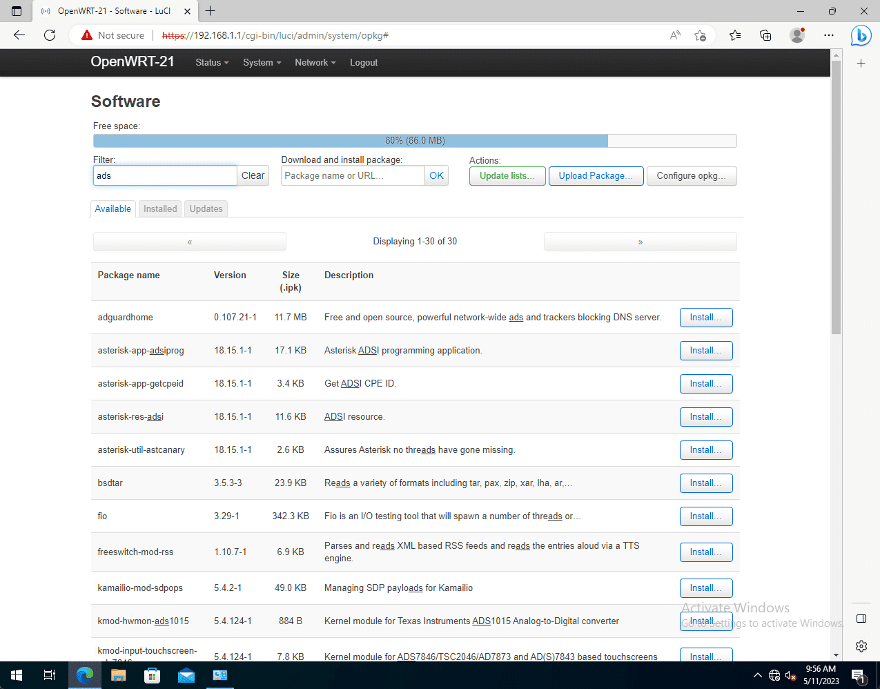Image resolution: width=880 pixels, height=689 pixels.
Task: Click Upload Package button
Action: [x=596, y=176]
